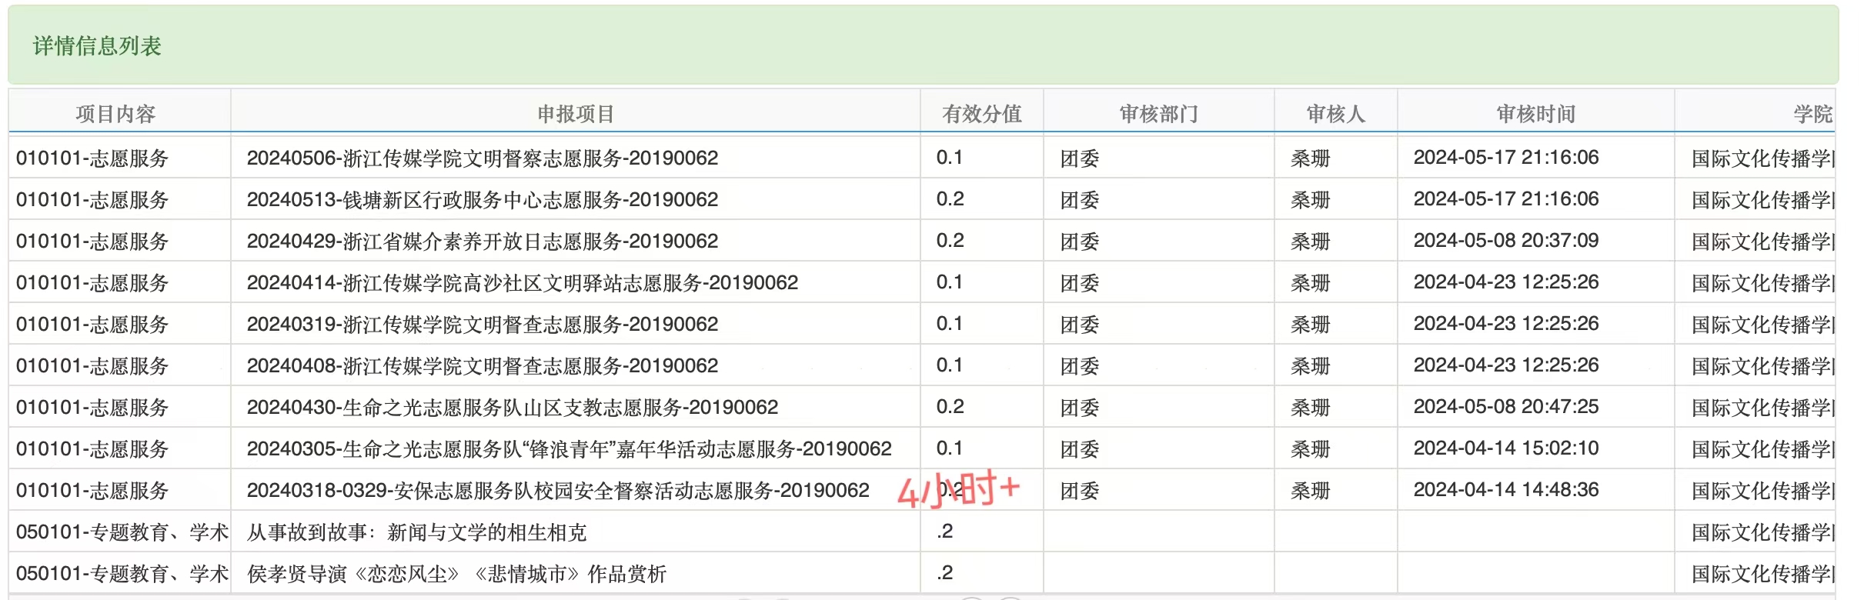This screenshot has height=600, width=1864.
Task: Click the 从事故到故事 lecture entry
Action: tap(416, 532)
